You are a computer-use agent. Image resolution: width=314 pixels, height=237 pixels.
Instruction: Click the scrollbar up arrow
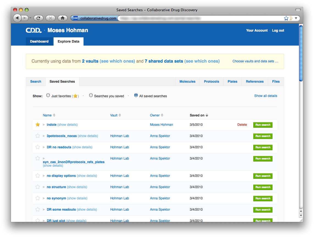click(301, 211)
